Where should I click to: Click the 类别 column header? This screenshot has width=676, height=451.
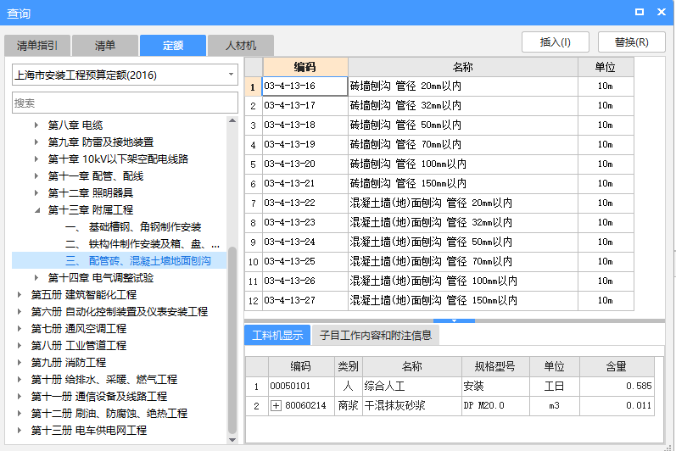349,366
